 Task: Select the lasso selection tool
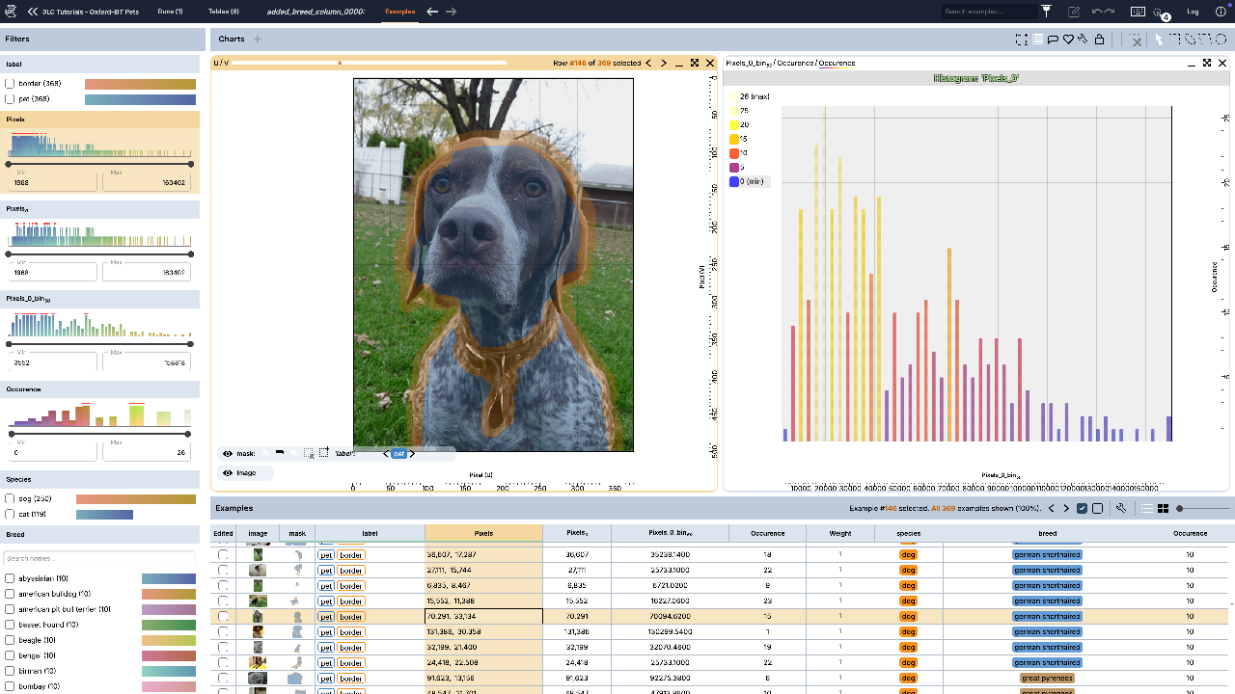1190,40
